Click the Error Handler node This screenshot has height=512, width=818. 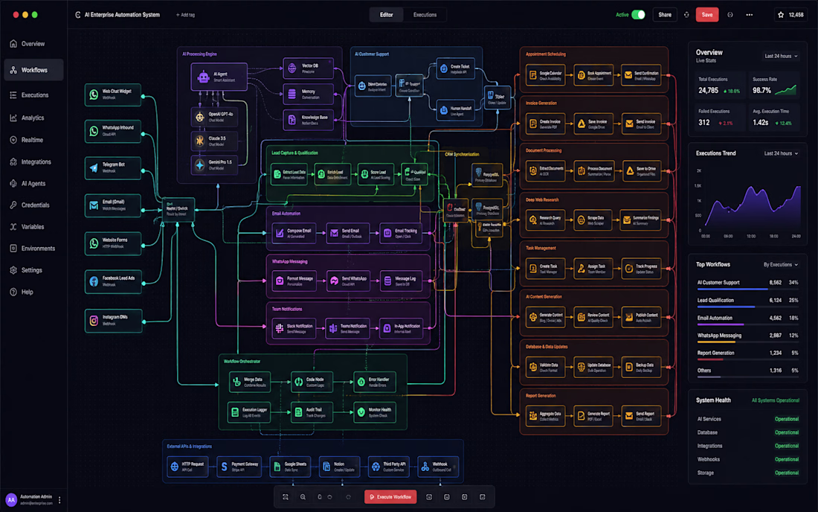tap(375, 382)
